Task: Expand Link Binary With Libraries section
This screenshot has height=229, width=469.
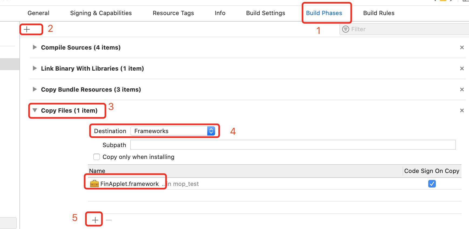Action: point(35,68)
